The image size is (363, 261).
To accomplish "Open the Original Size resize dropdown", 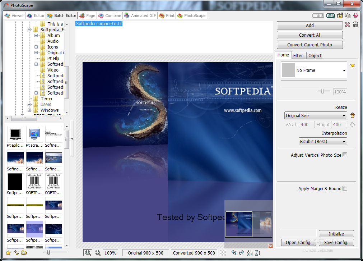I will (x=316, y=115).
